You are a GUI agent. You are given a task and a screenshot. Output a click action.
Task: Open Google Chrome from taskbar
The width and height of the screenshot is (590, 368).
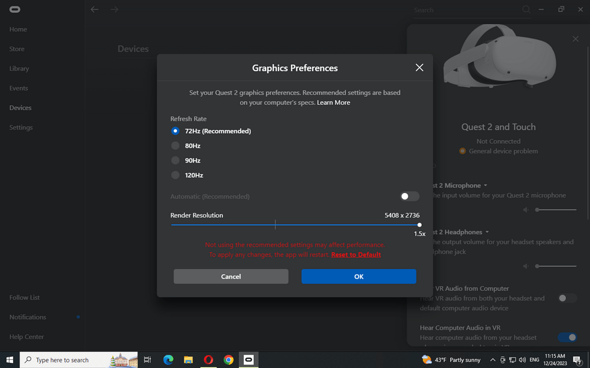tap(228, 360)
